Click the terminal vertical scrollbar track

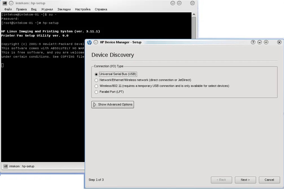tap(194, 28)
